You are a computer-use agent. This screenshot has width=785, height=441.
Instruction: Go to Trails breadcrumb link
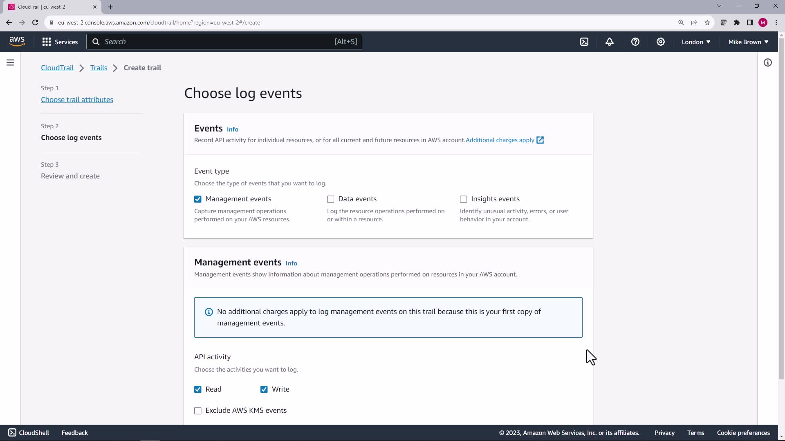coord(99,68)
